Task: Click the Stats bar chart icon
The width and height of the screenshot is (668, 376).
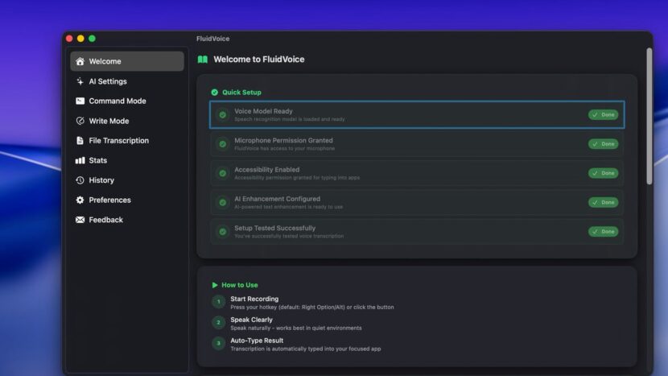Action: pos(80,160)
